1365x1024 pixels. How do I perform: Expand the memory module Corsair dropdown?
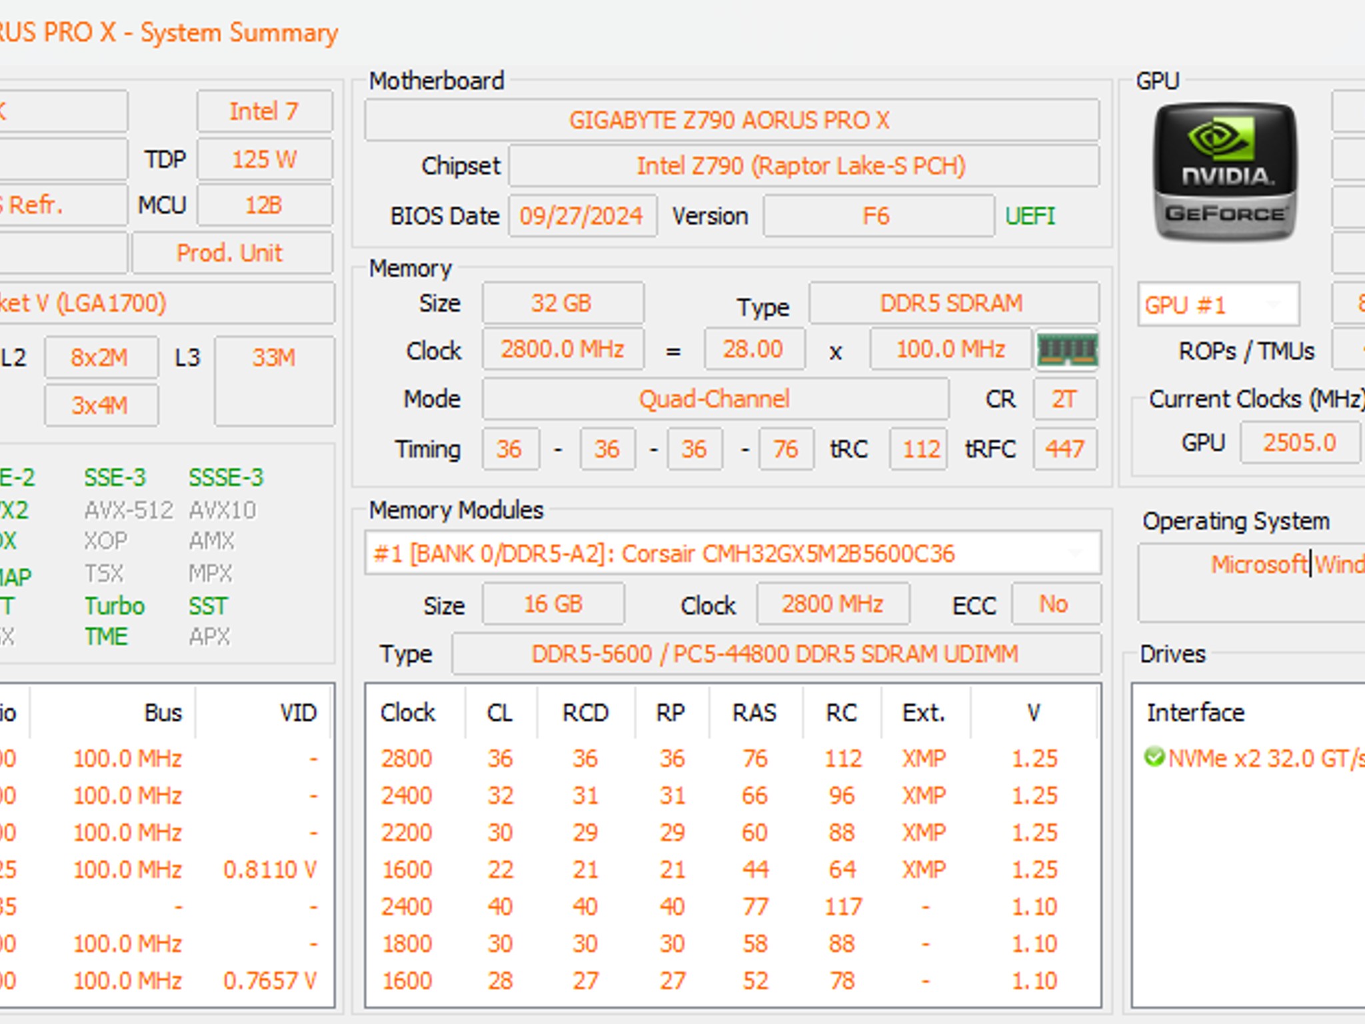point(732,553)
